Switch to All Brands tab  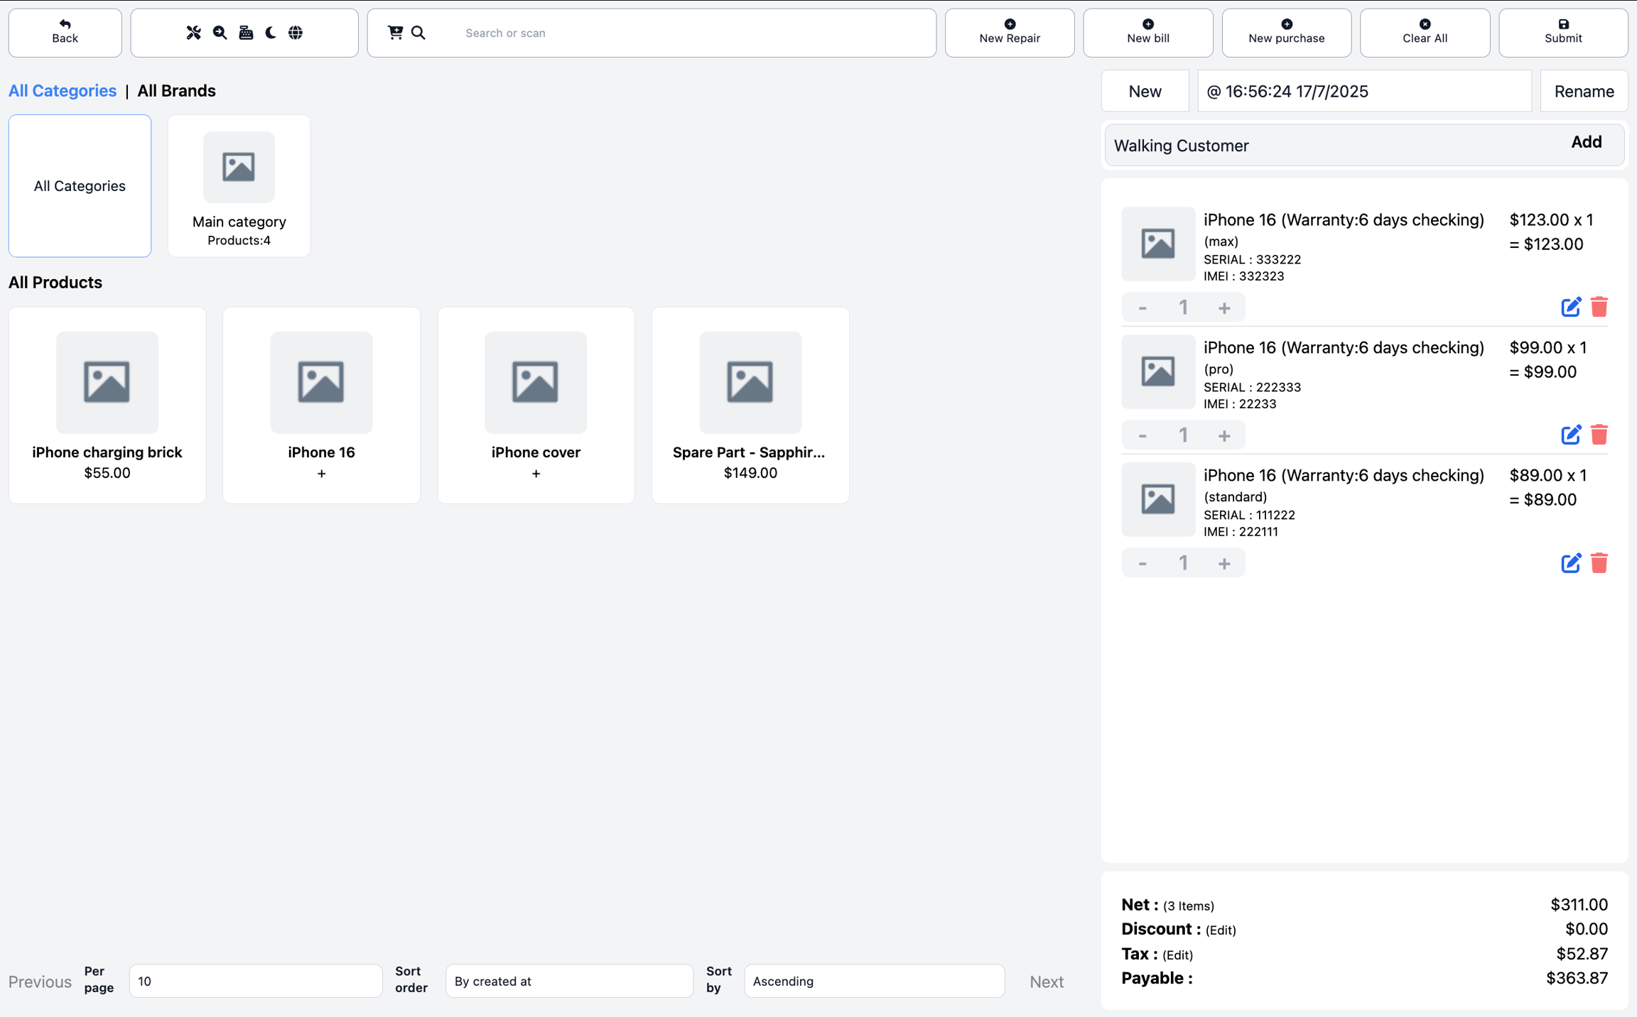176,91
